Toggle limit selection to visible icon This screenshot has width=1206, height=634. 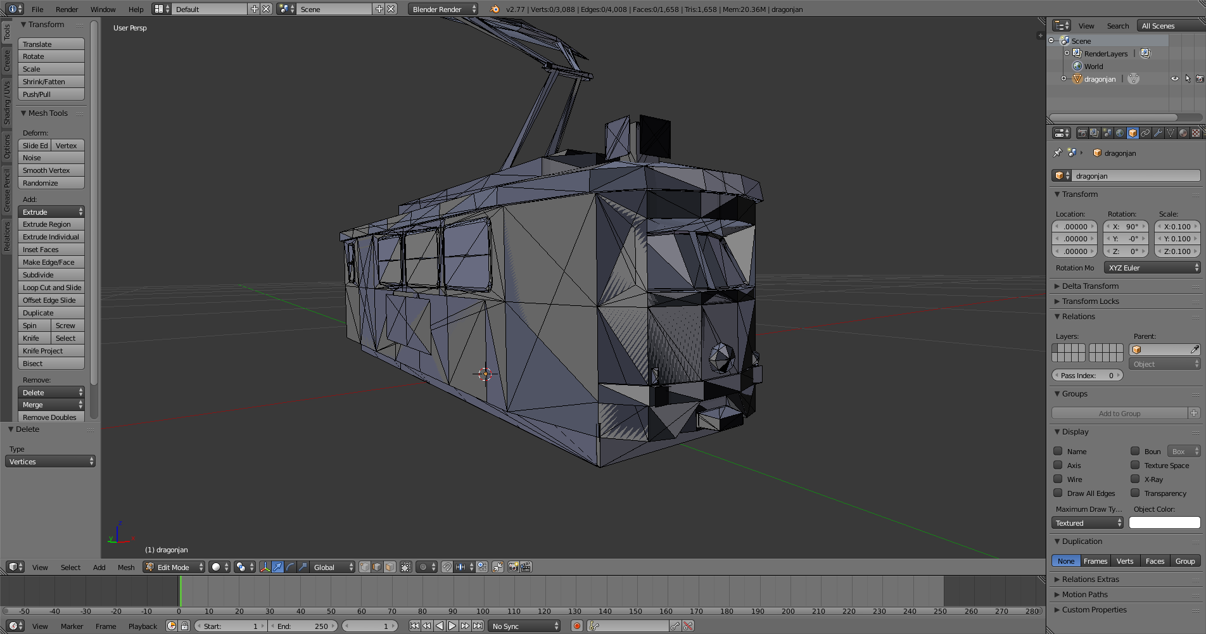coord(406,567)
